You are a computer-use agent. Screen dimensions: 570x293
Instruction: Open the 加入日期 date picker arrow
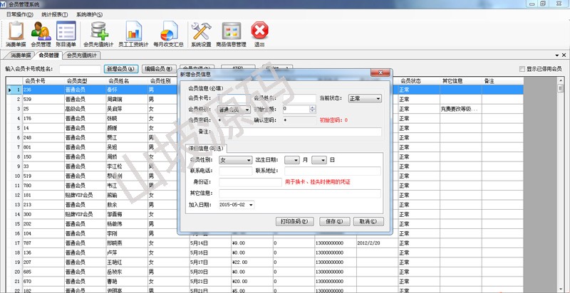[x=251, y=206]
